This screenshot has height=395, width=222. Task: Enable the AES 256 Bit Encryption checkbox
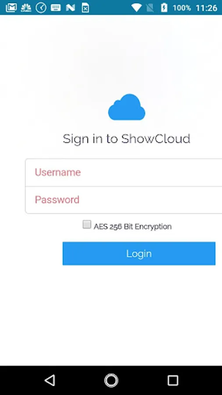pyautogui.click(x=87, y=224)
